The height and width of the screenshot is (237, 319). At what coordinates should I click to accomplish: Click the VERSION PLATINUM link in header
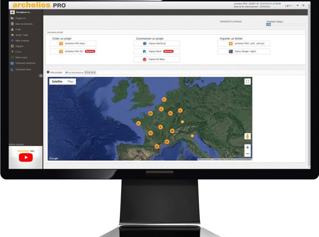270,4
